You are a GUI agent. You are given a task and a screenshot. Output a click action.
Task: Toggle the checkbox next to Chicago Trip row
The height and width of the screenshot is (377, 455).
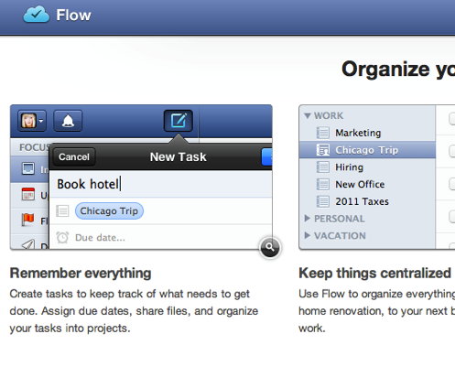point(452,151)
